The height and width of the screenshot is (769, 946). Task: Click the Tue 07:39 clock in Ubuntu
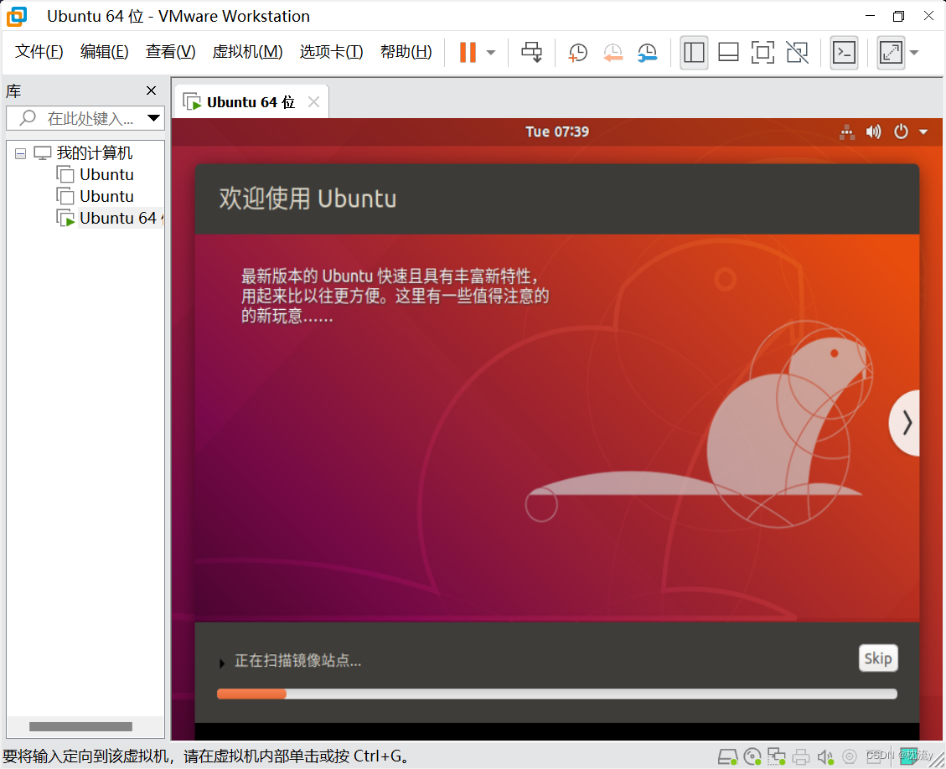557,132
